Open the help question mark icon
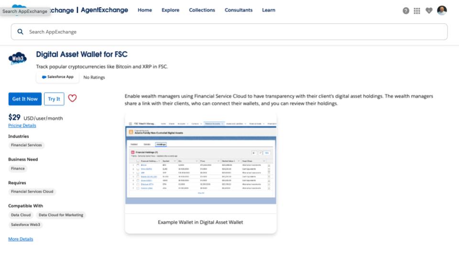This screenshot has width=459, height=258. pos(406,11)
